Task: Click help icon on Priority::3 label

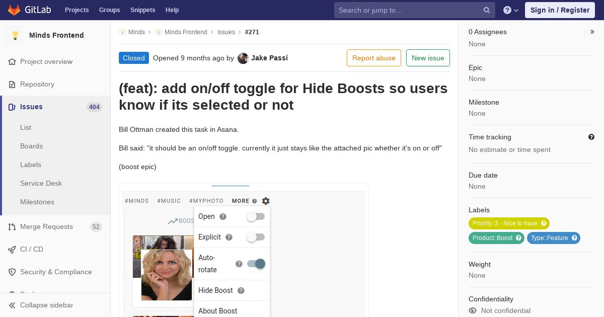Action: point(544,223)
